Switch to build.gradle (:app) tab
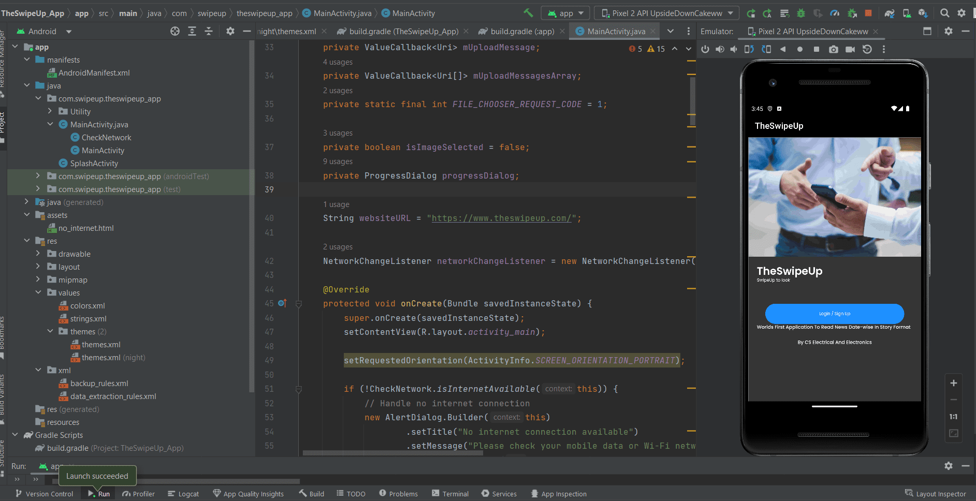The width and height of the screenshot is (976, 501). pyautogui.click(x=522, y=32)
